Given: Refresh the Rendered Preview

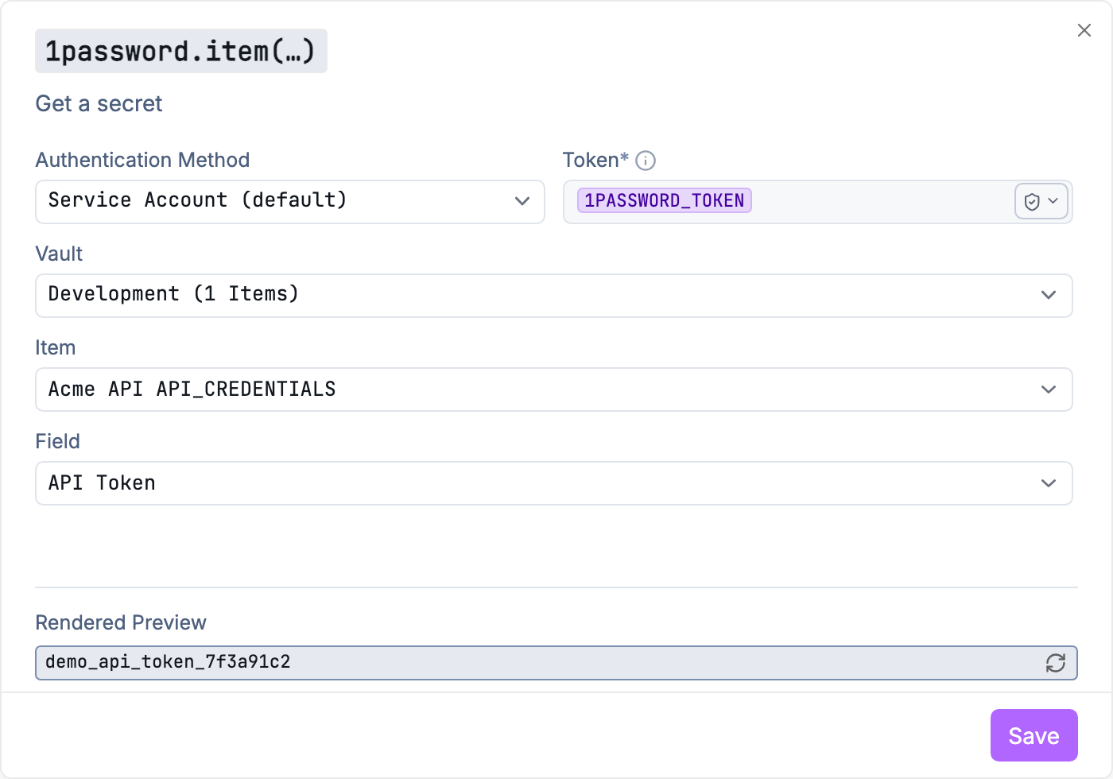Looking at the screenshot, I should point(1056,663).
